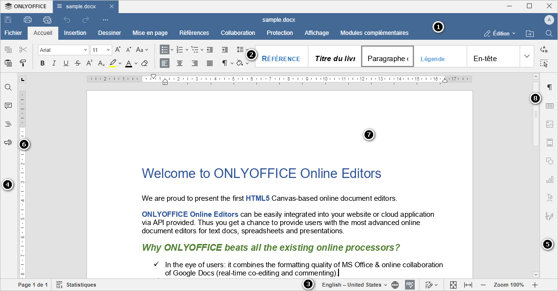Toggle nonprinting characters paragraph mark
Viewport: 558px width, 291px height.
coord(224,63)
